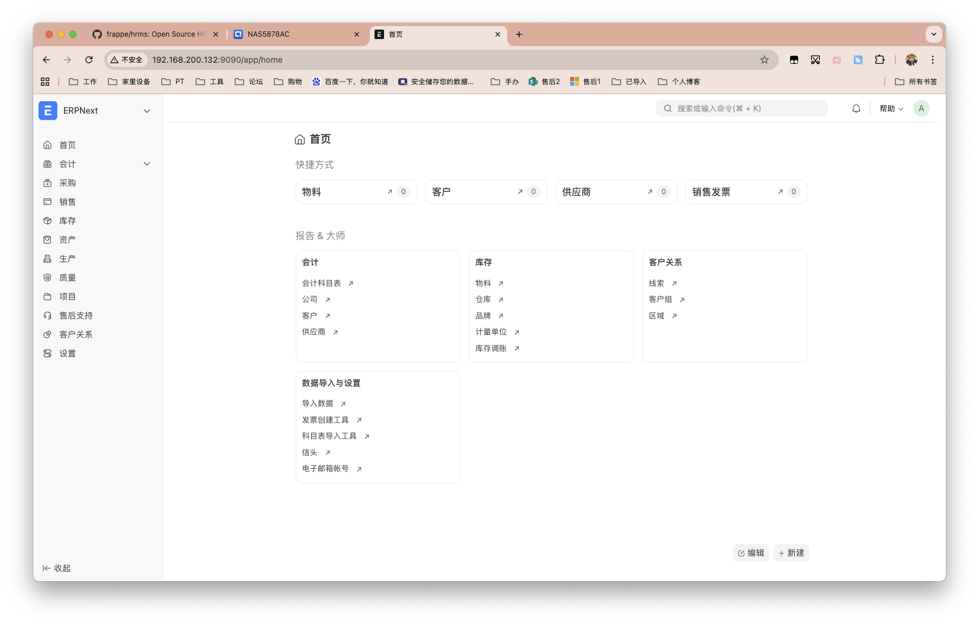
Task: Open the 帮助 dropdown menu
Action: 891,108
